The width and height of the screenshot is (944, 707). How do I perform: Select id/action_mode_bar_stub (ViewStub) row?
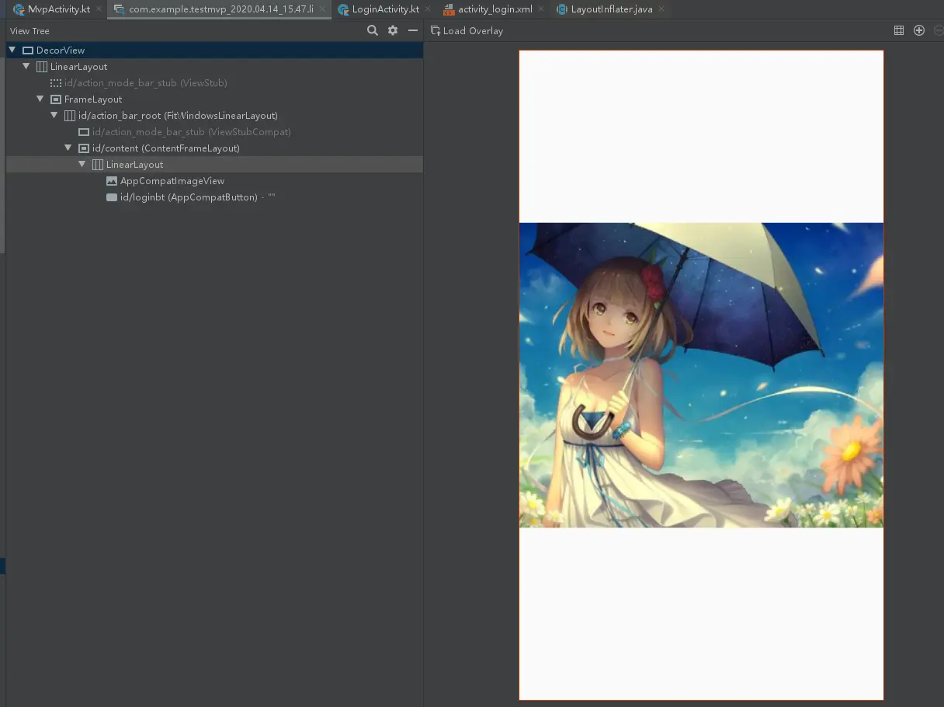click(214, 82)
